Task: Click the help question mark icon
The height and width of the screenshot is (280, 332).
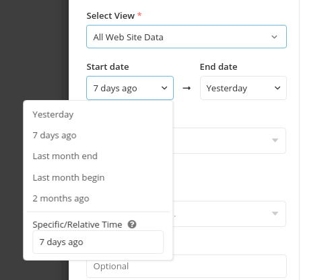Action: pyautogui.click(x=132, y=224)
